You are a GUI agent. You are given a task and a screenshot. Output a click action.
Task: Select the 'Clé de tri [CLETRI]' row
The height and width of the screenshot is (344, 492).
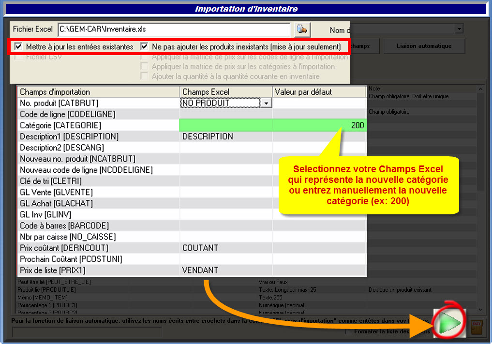pyautogui.click(x=98, y=181)
